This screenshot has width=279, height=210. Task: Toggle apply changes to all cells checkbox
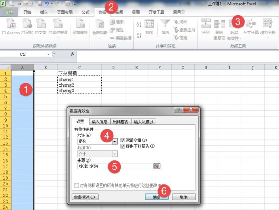point(77,186)
